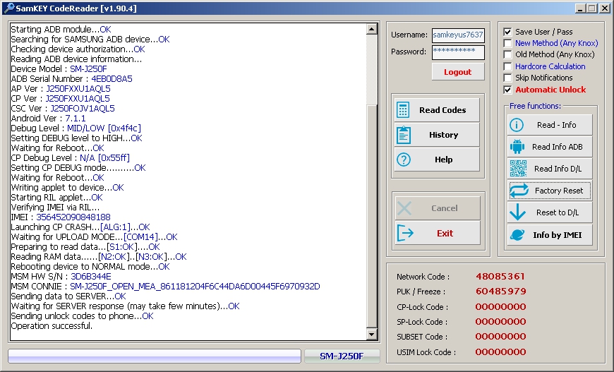Image resolution: width=614 pixels, height=372 pixels.
Task: Click the USIM Lock Code value
Action: (x=501, y=352)
